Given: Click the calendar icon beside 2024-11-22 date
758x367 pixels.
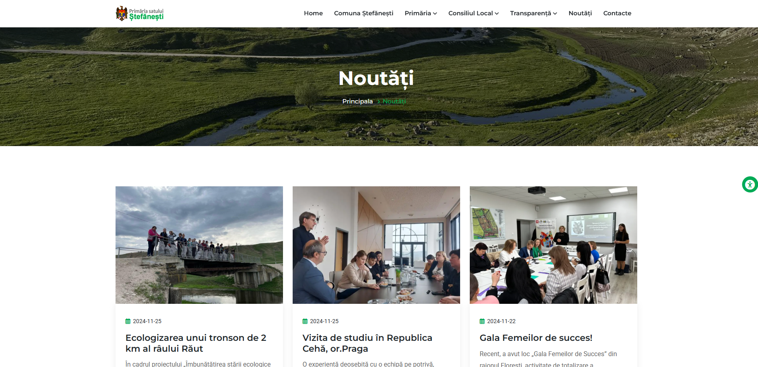Looking at the screenshot, I should [482, 321].
